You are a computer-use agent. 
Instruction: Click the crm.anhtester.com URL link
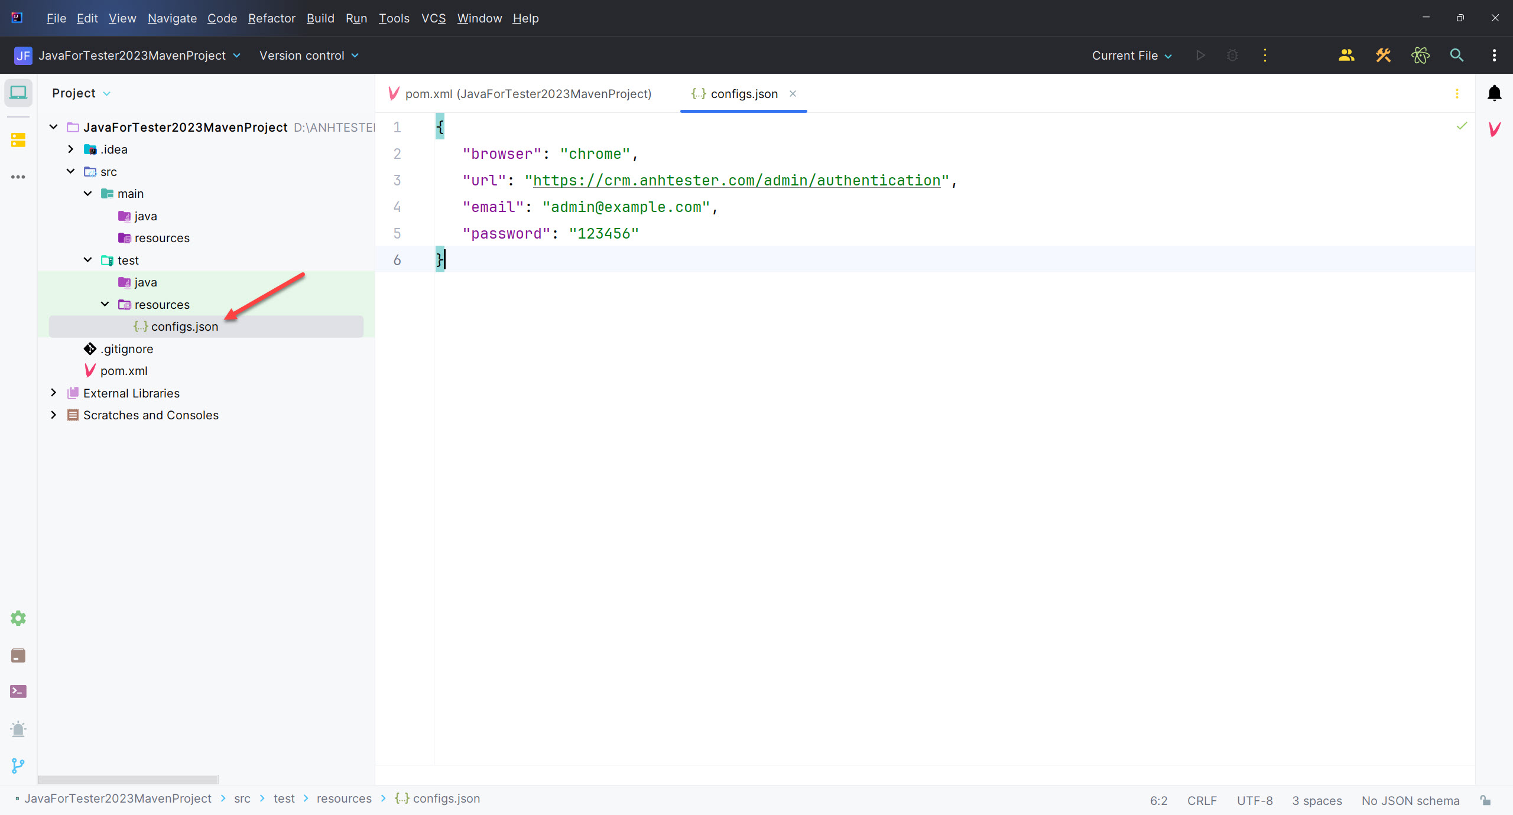click(736, 180)
